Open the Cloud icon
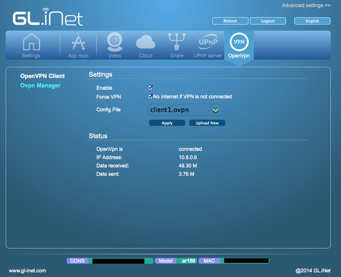Viewport: 341px width, 277px height. (145, 42)
